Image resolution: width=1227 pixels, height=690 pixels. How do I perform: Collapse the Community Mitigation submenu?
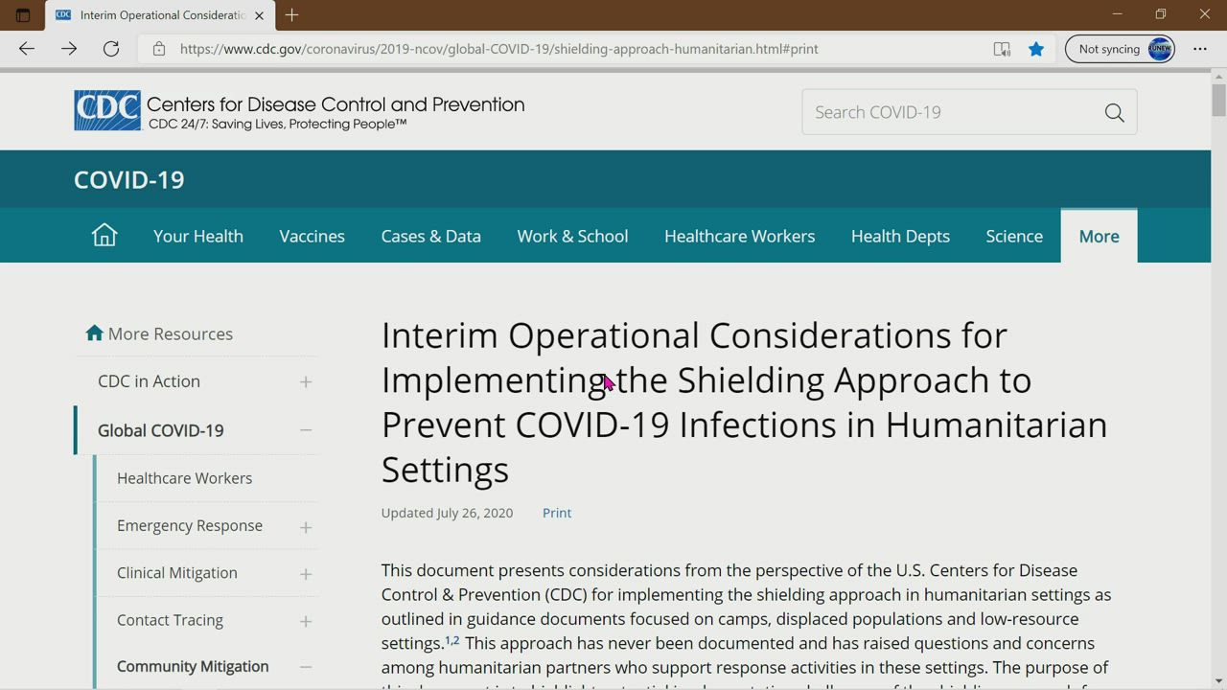[306, 667]
